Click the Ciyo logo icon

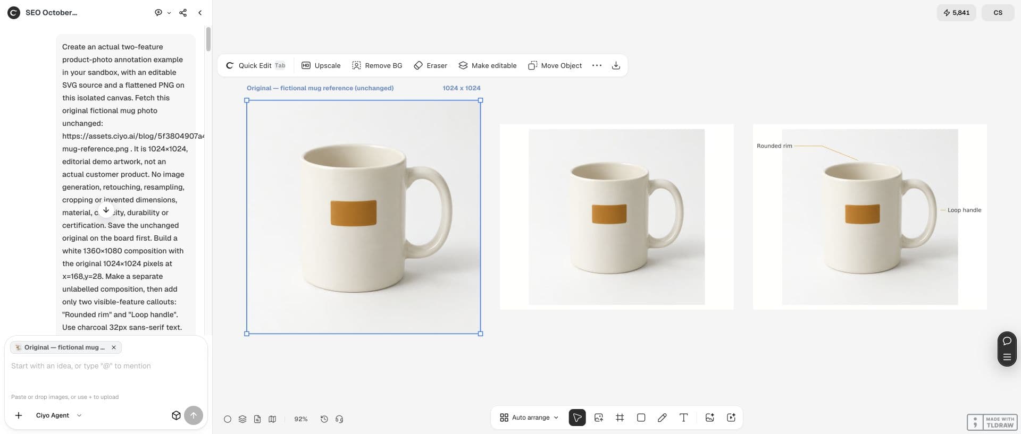tap(13, 13)
